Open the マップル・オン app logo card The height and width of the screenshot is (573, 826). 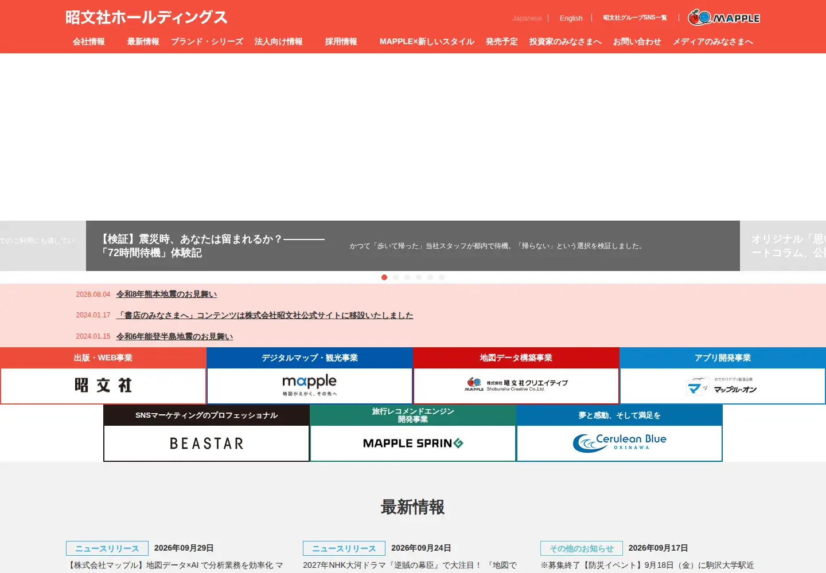[723, 386]
